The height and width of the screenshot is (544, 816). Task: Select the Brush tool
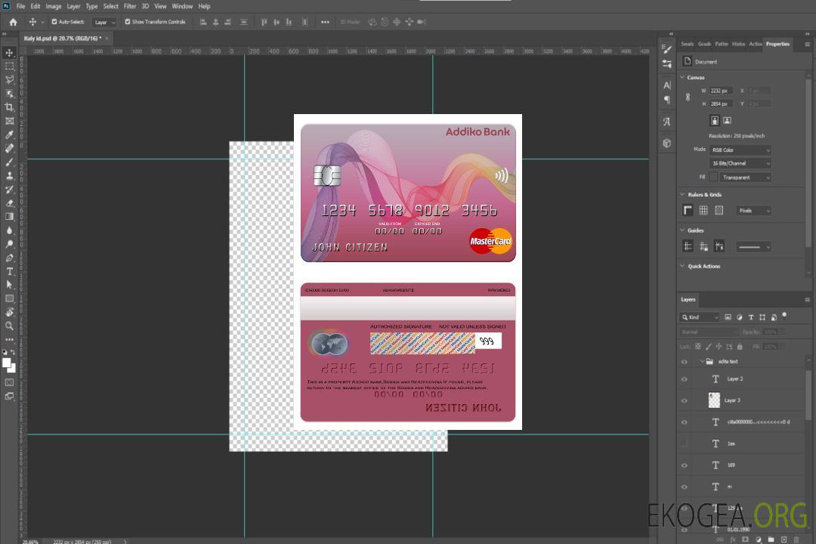(x=9, y=162)
